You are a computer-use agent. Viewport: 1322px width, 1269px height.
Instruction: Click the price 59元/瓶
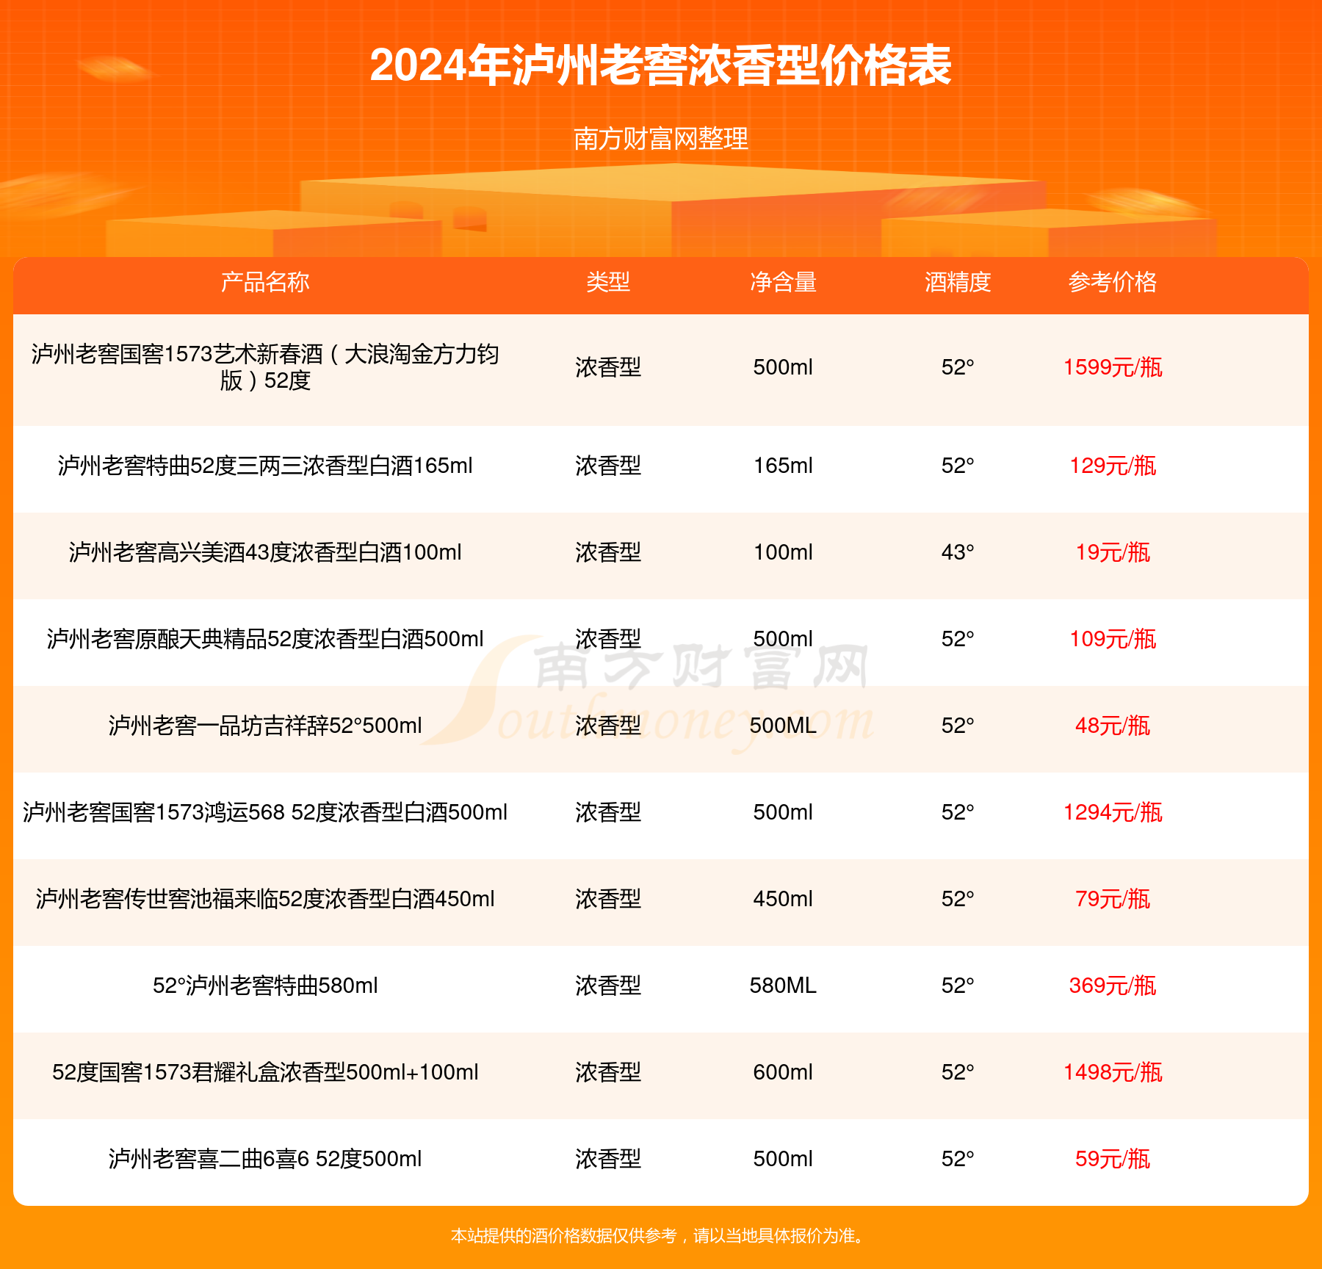(1113, 1159)
